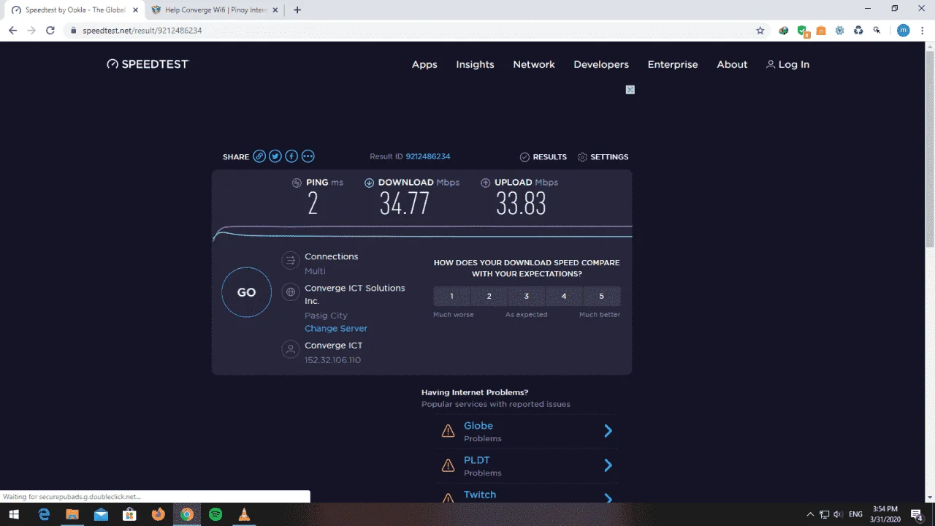This screenshot has width=935, height=526.
Task: Open the Globe problems chevron
Action: point(608,431)
